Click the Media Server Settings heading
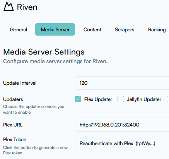Screen dimensions: 169x159 point(44,52)
